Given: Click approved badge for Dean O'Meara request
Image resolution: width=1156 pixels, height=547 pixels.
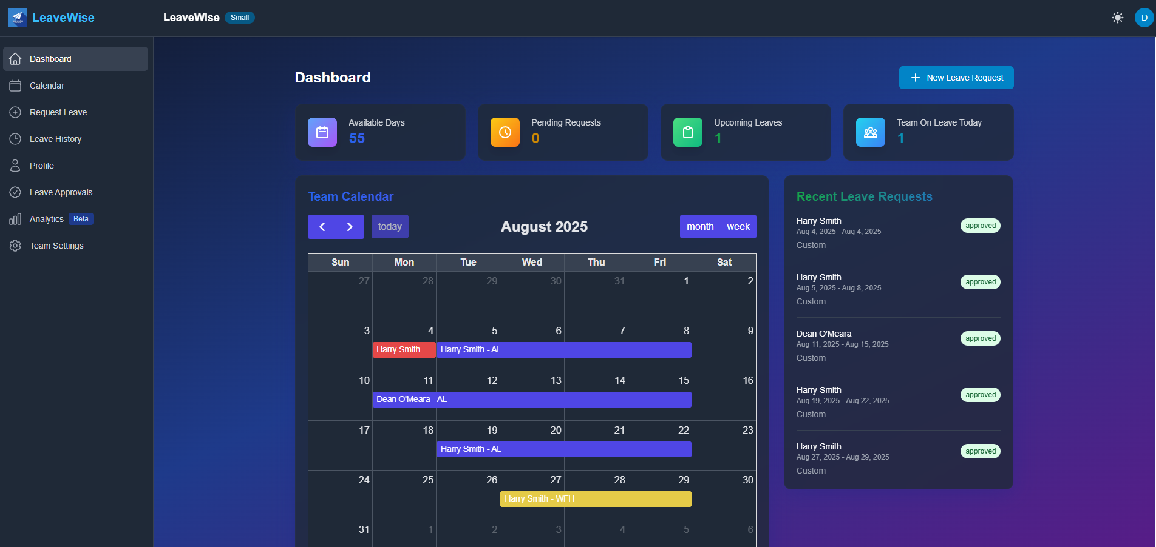Looking at the screenshot, I should pyautogui.click(x=981, y=338).
